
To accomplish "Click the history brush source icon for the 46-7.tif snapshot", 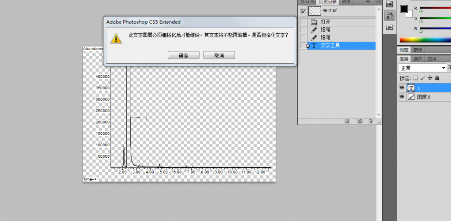I will click(303, 11).
